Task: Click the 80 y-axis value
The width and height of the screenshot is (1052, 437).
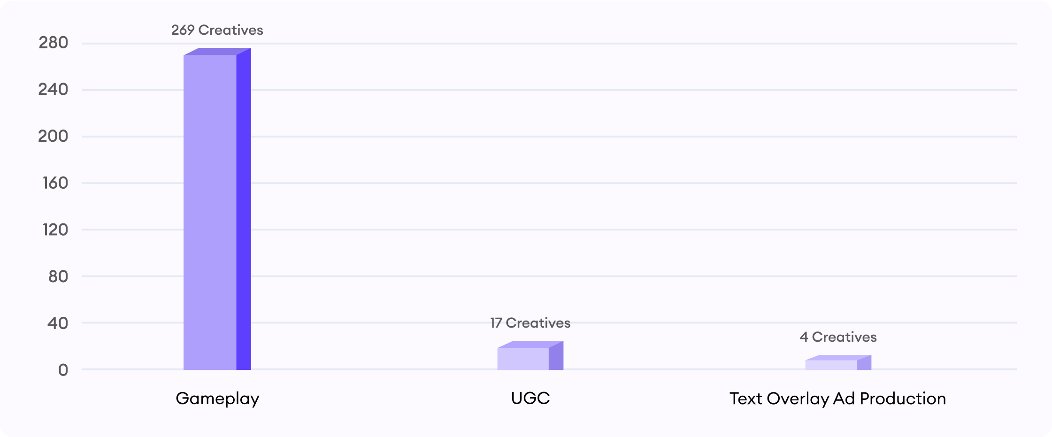Action: (58, 276)
